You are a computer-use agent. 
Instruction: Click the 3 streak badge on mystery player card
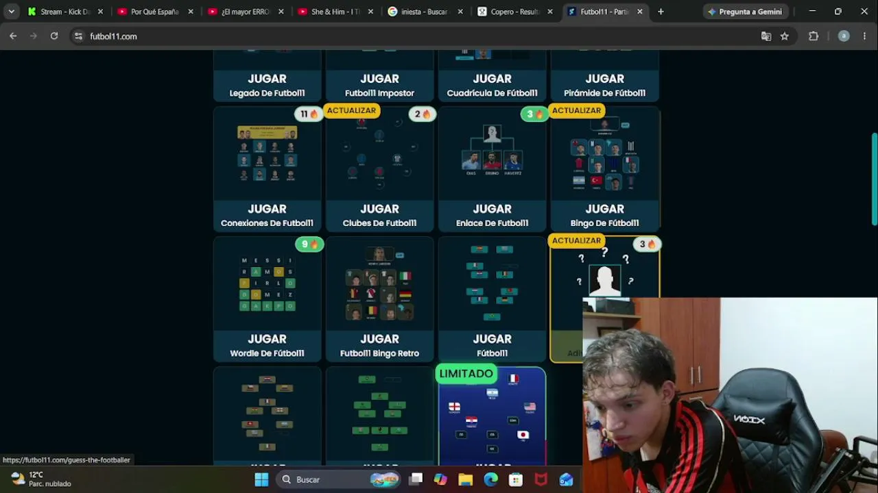click(647, 244)
